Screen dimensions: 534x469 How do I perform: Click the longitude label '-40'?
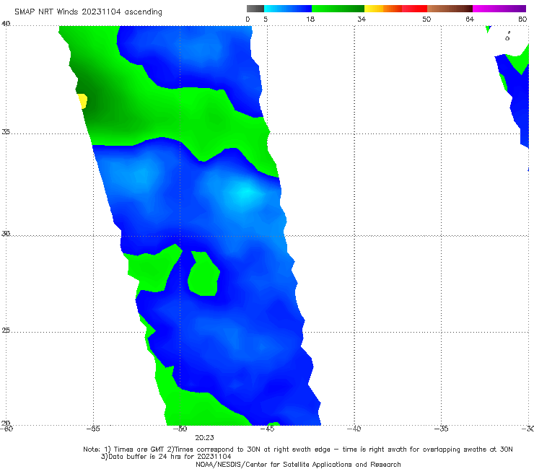coord(354,429)
